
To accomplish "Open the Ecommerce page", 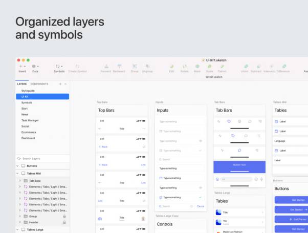I will 30,132.
